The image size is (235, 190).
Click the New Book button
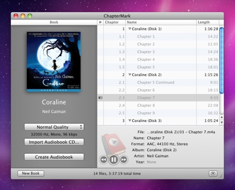click(x=31, y=174)
